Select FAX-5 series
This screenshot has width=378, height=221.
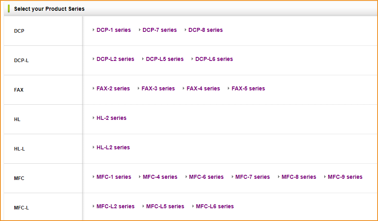[x=248, y=88]
